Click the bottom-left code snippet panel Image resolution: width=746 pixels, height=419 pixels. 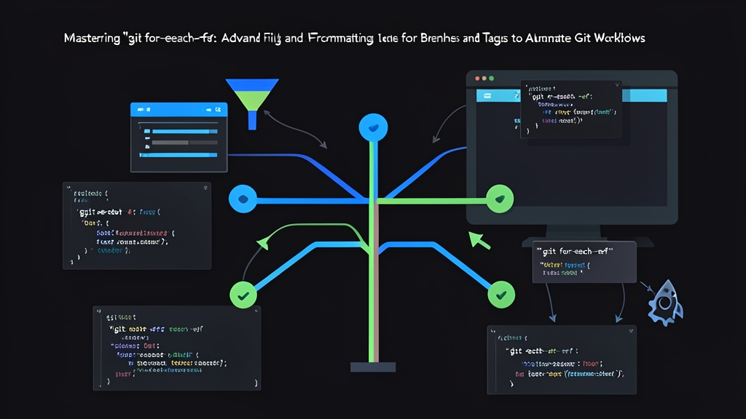177,348
